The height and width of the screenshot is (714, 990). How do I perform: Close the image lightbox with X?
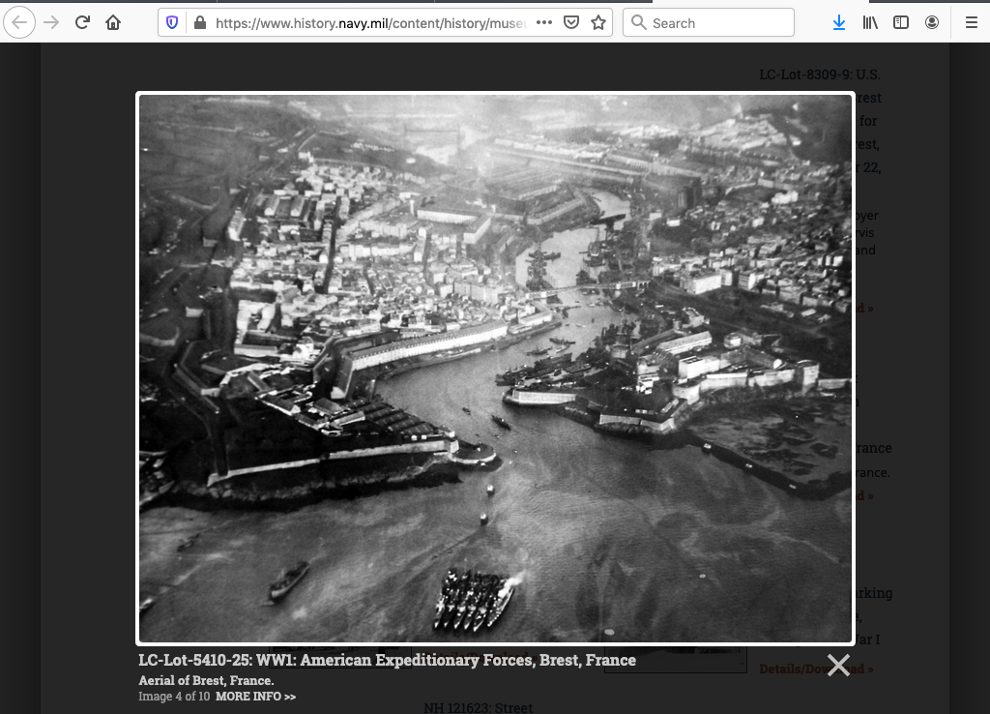[838, 665]
